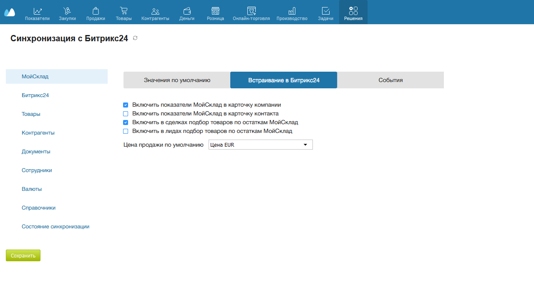Click the sync refresh icon beside title
Screen dimensions: 534x300
pos(135,38)
